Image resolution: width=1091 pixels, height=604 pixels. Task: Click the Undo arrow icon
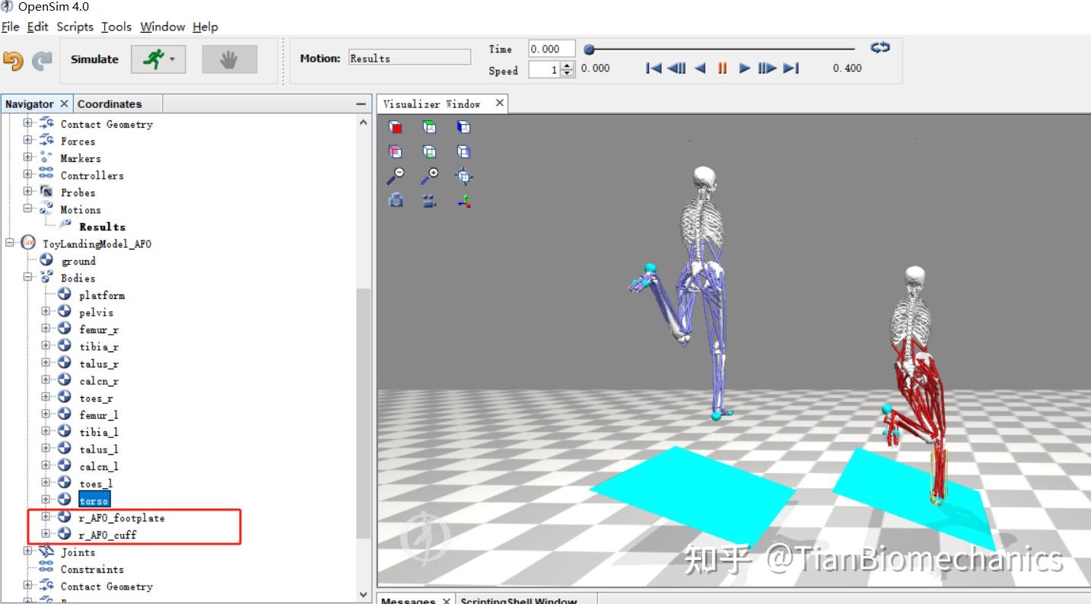pos(13,61)
